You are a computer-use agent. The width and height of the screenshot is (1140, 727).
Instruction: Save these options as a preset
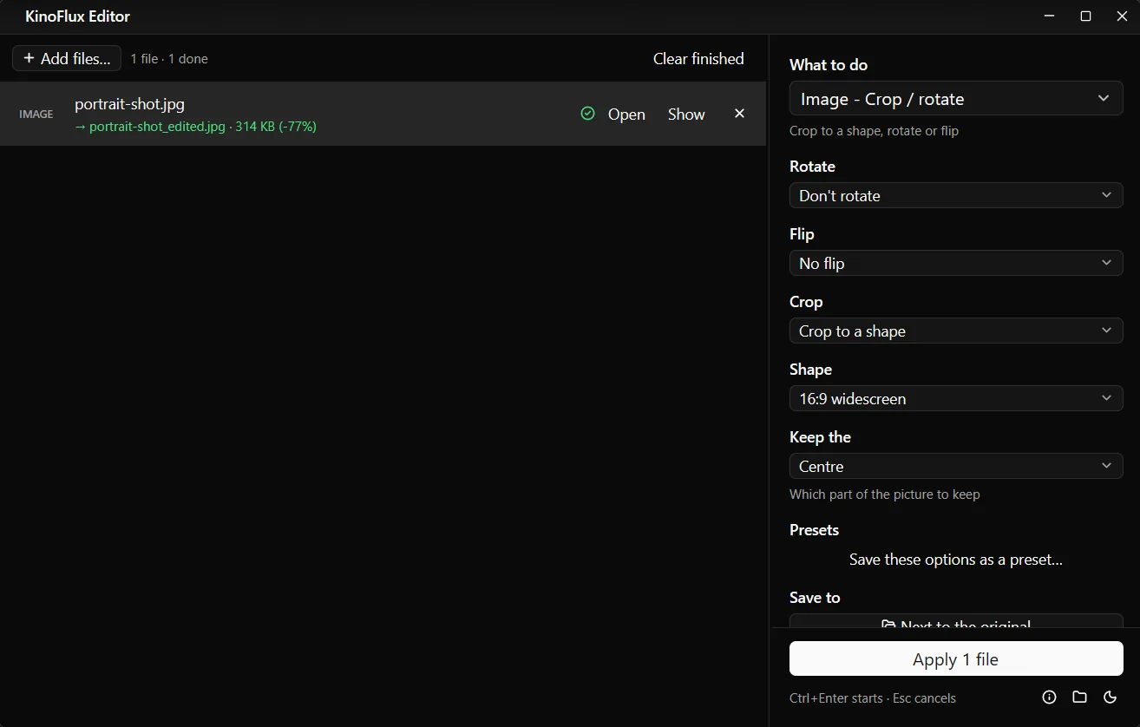pos(956,560)
